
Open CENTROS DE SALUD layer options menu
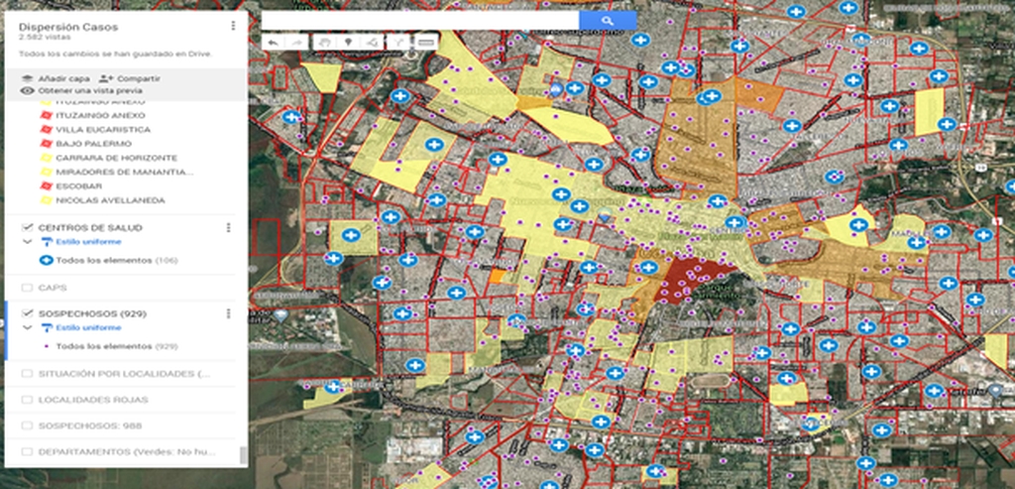point(228,228)
